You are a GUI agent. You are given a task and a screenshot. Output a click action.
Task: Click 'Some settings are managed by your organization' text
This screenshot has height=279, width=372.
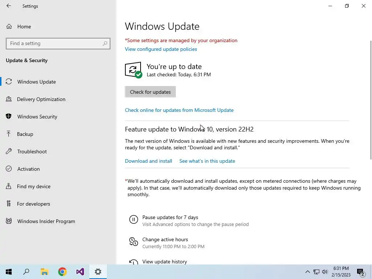coord(181,40)
